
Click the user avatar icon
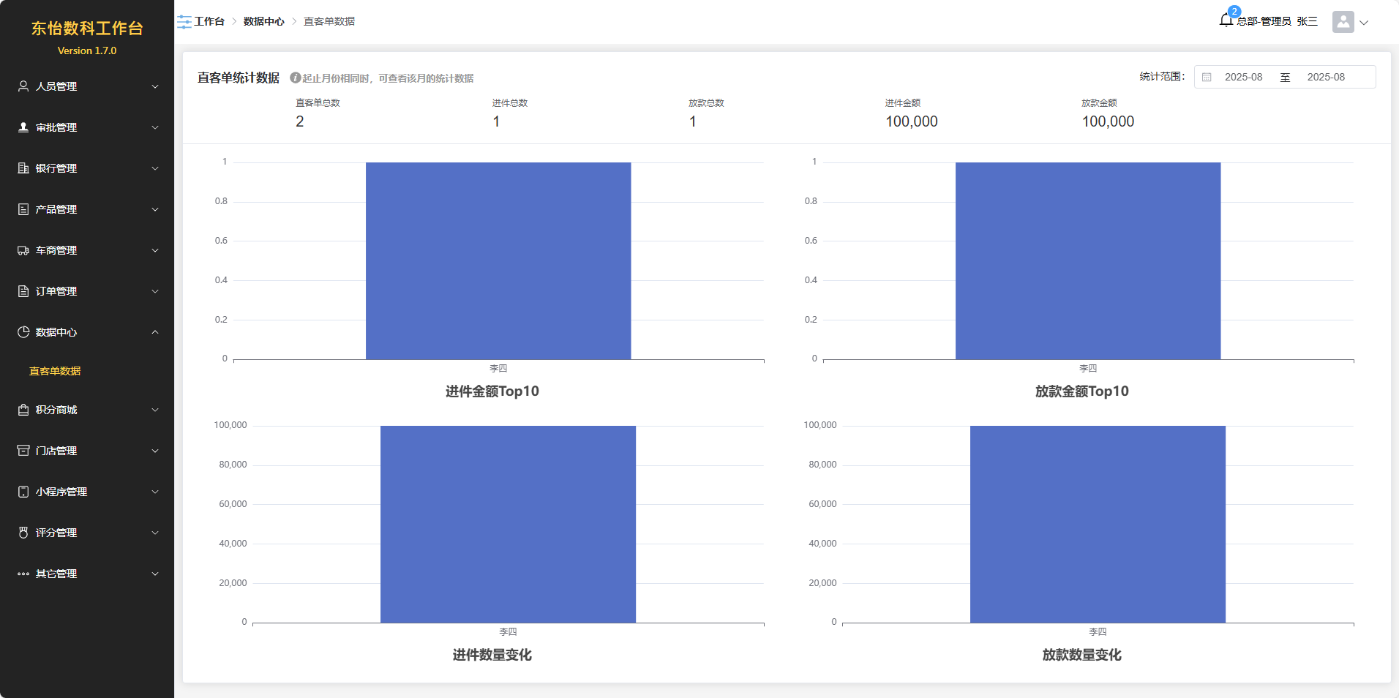click(x=1343, y=22)
